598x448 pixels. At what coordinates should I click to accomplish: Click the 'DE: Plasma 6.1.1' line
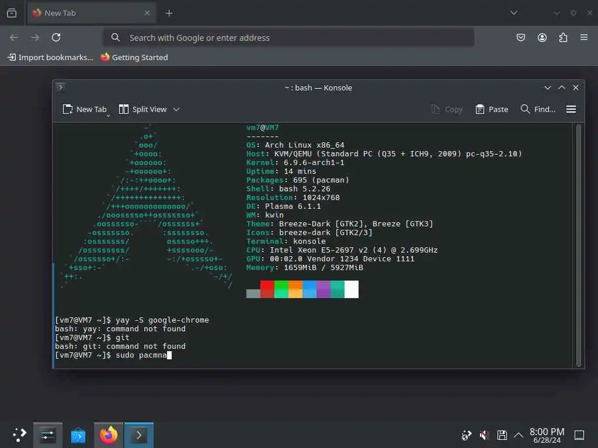point(284,206)
